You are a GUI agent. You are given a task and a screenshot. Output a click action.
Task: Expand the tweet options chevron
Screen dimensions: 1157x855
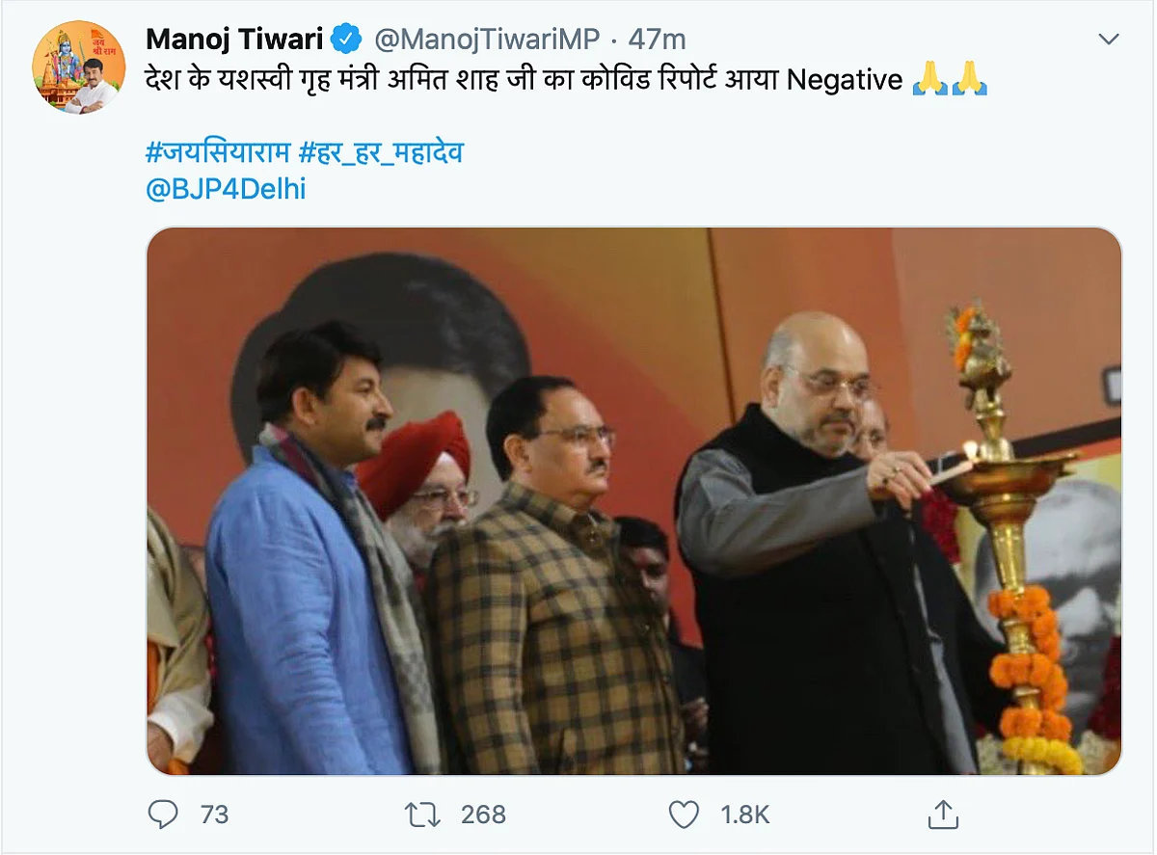click(1109, 40)
